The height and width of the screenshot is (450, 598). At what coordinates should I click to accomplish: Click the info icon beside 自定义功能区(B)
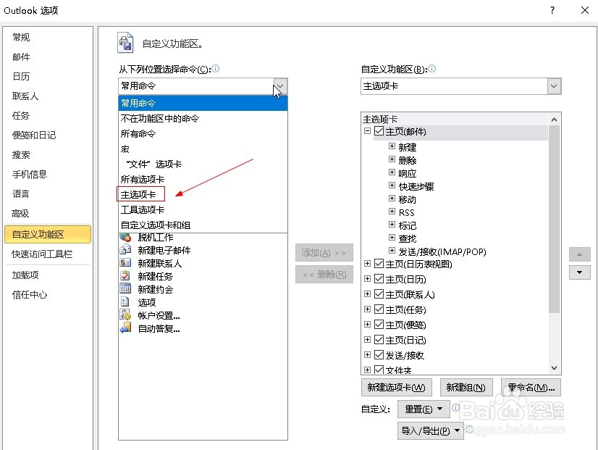coord(431,69)
